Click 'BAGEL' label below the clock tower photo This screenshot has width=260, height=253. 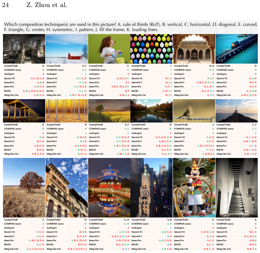coord(135,244)
